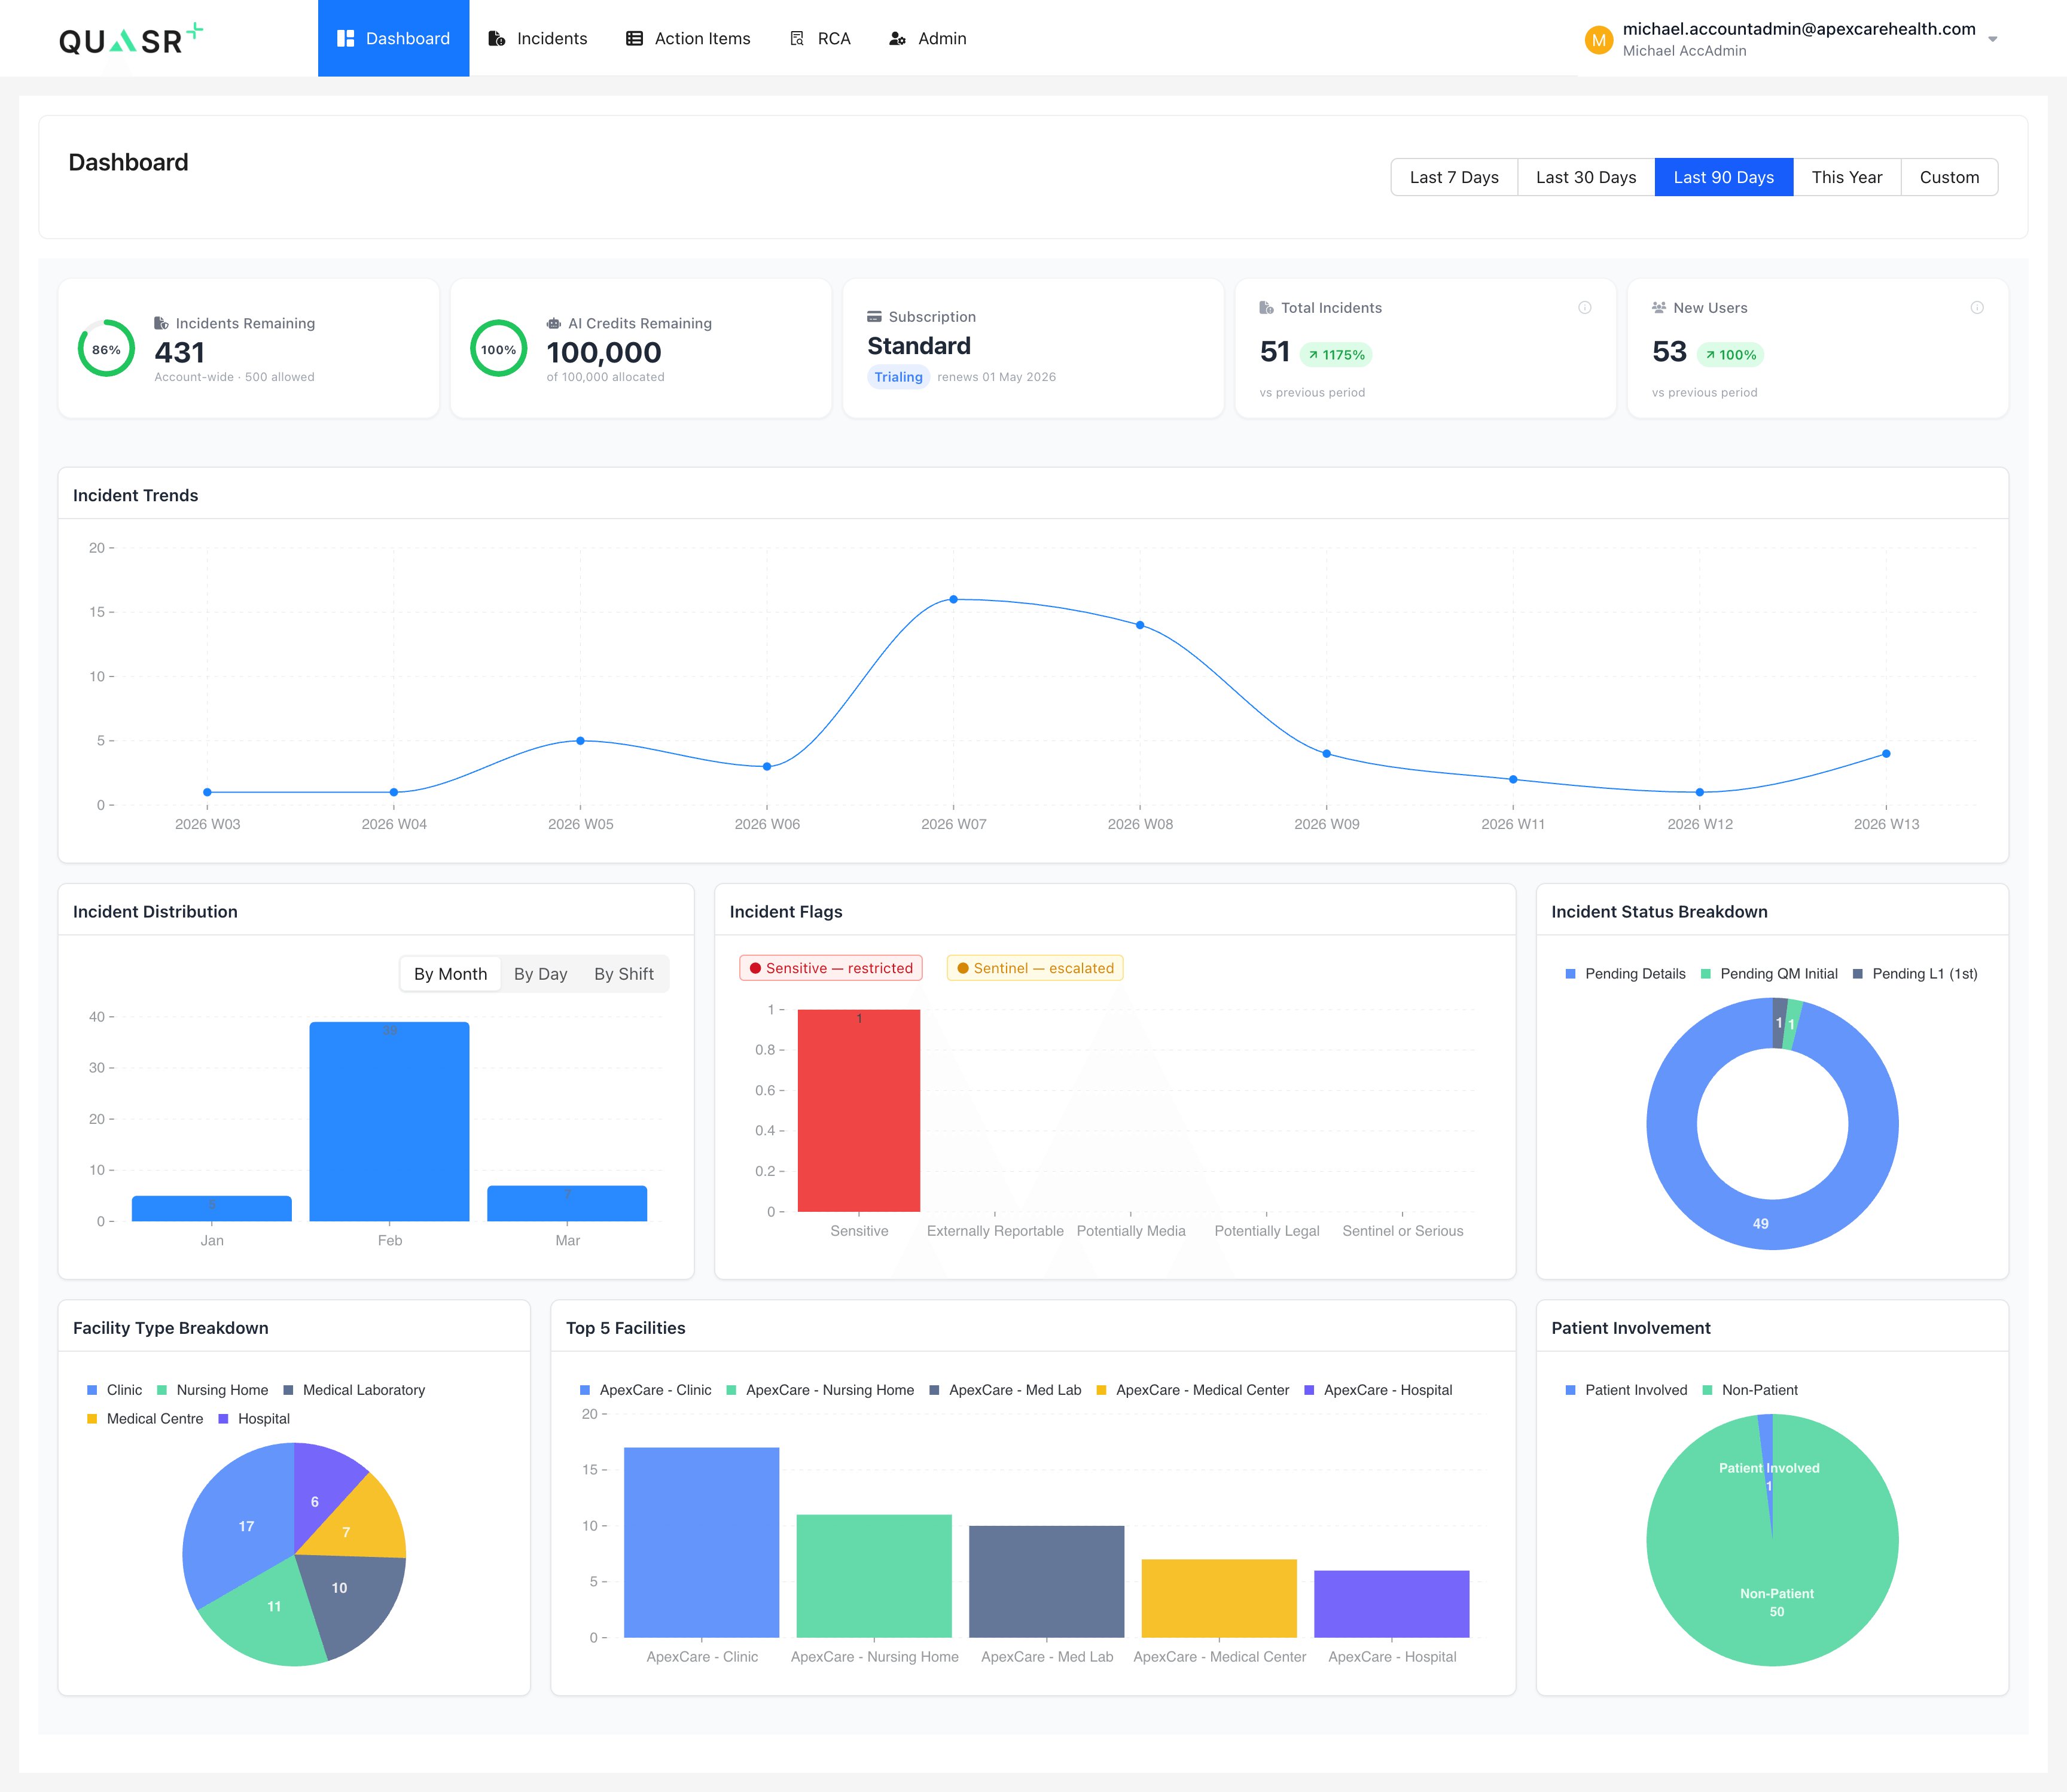The height and width of the screenshot is (1792, 2067).
Task: Toggle the Sentinel — escalated filter chip
Action: click(x=1035, y=967)
